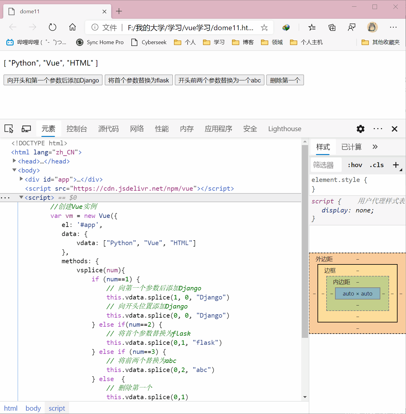Click ellipsis actions on selected script row
This screenshot has height=414, width=406.
pos(5,198)
